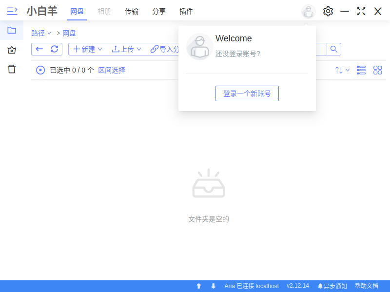390x292 pixels.
Task: Click the back navigation arrow
Action: 39,49
